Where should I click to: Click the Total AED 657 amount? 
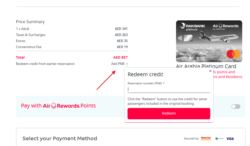pyautogui.click(x=120, y=57)
